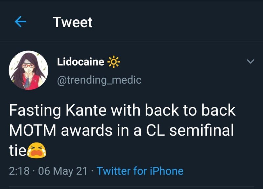
Task: Click the @trending_medic handle
Action: click(x=99, y=80)
